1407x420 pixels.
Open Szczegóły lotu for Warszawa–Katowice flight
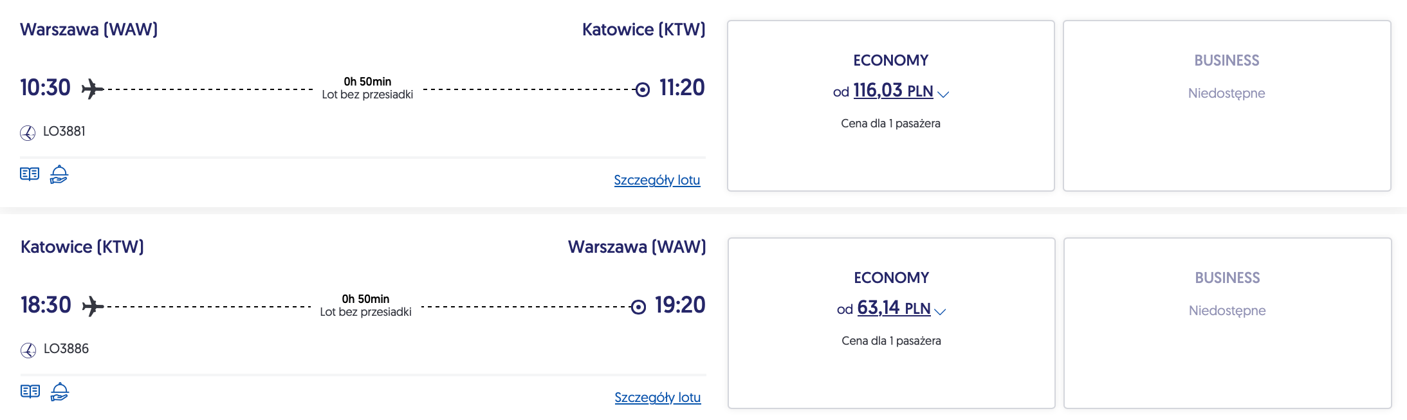point(657,180)
